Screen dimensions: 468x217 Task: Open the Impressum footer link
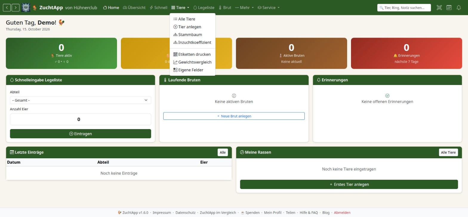[x=162, y=213]
